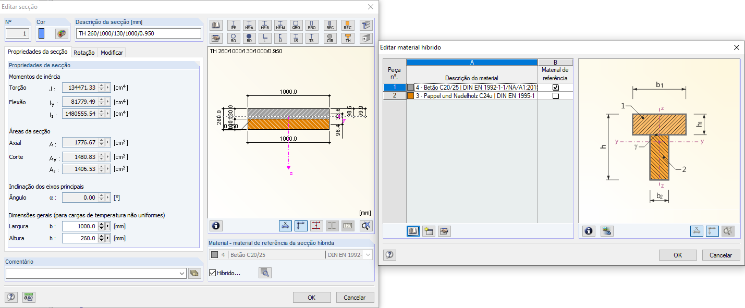Click OK in Editar material híbrido dialog

click(678, 255)
